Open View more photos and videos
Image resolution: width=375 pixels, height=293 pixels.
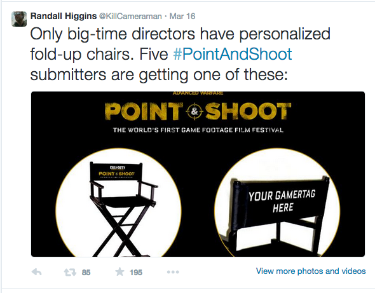click(311, 271)
